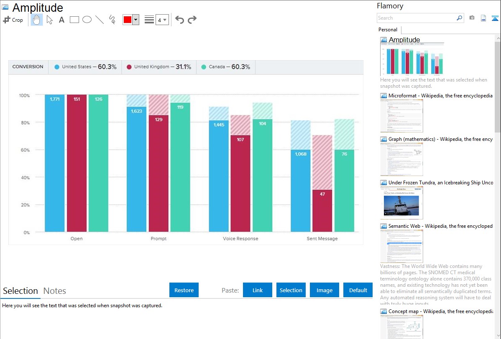Click the green bar labeled 126

coord(98,163)
